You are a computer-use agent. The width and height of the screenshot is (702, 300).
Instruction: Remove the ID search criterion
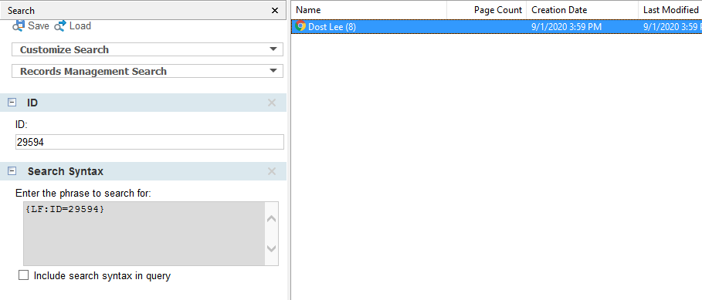pos(271,103)
